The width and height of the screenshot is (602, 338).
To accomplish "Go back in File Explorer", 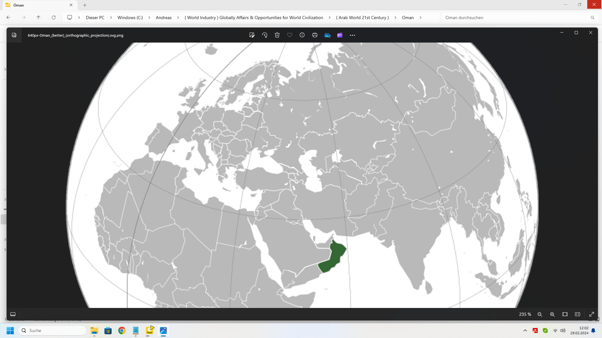I will (8, 18).
